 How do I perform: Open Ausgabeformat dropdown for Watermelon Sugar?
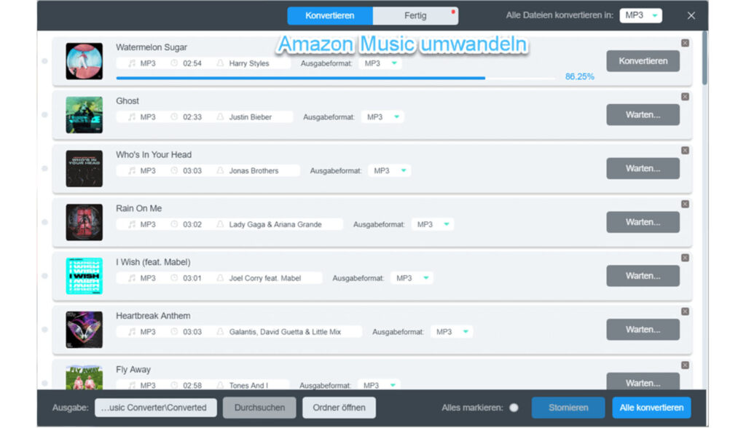coord(380,63)
